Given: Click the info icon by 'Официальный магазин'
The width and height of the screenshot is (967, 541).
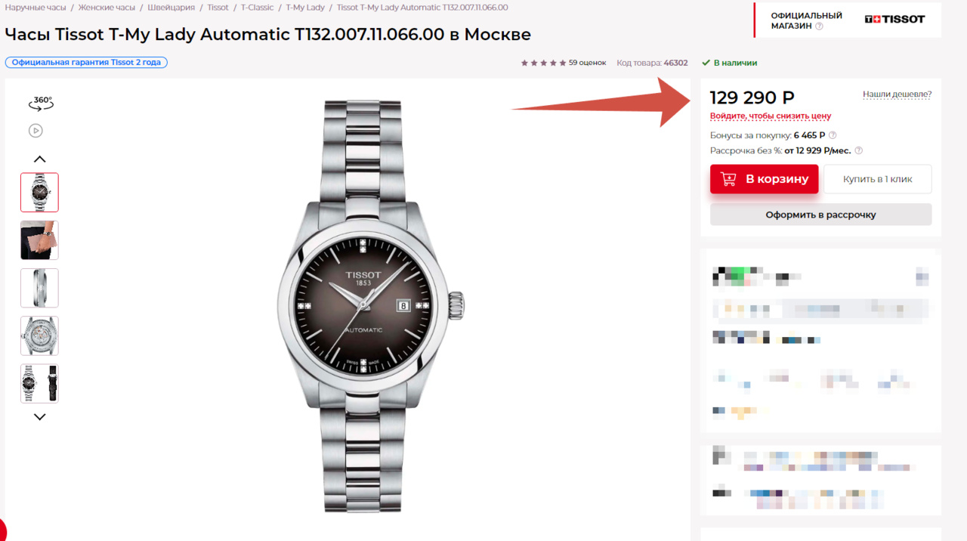Looking at the screenshot, I should pos(820,26).
